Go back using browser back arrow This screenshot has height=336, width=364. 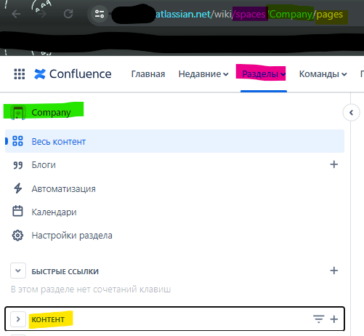click(x=16, y=14)
